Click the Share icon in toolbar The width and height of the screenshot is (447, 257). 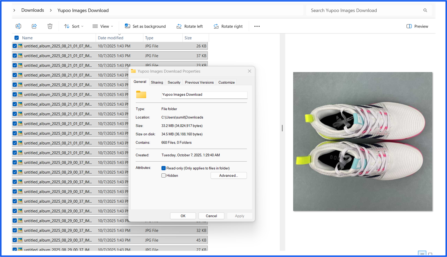click(34, 26)
